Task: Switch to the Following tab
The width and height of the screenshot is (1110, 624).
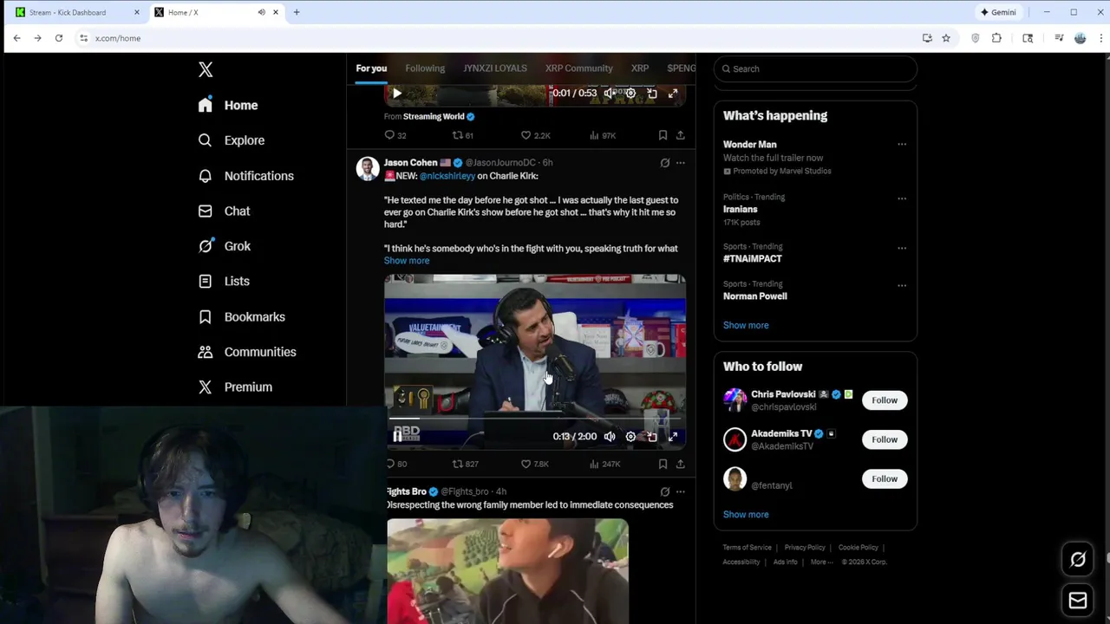Action: 425,68
